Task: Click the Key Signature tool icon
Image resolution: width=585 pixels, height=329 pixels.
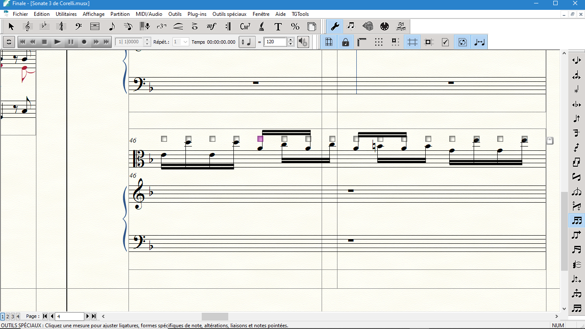Action: pyautogui.click(x=45, y=27)
